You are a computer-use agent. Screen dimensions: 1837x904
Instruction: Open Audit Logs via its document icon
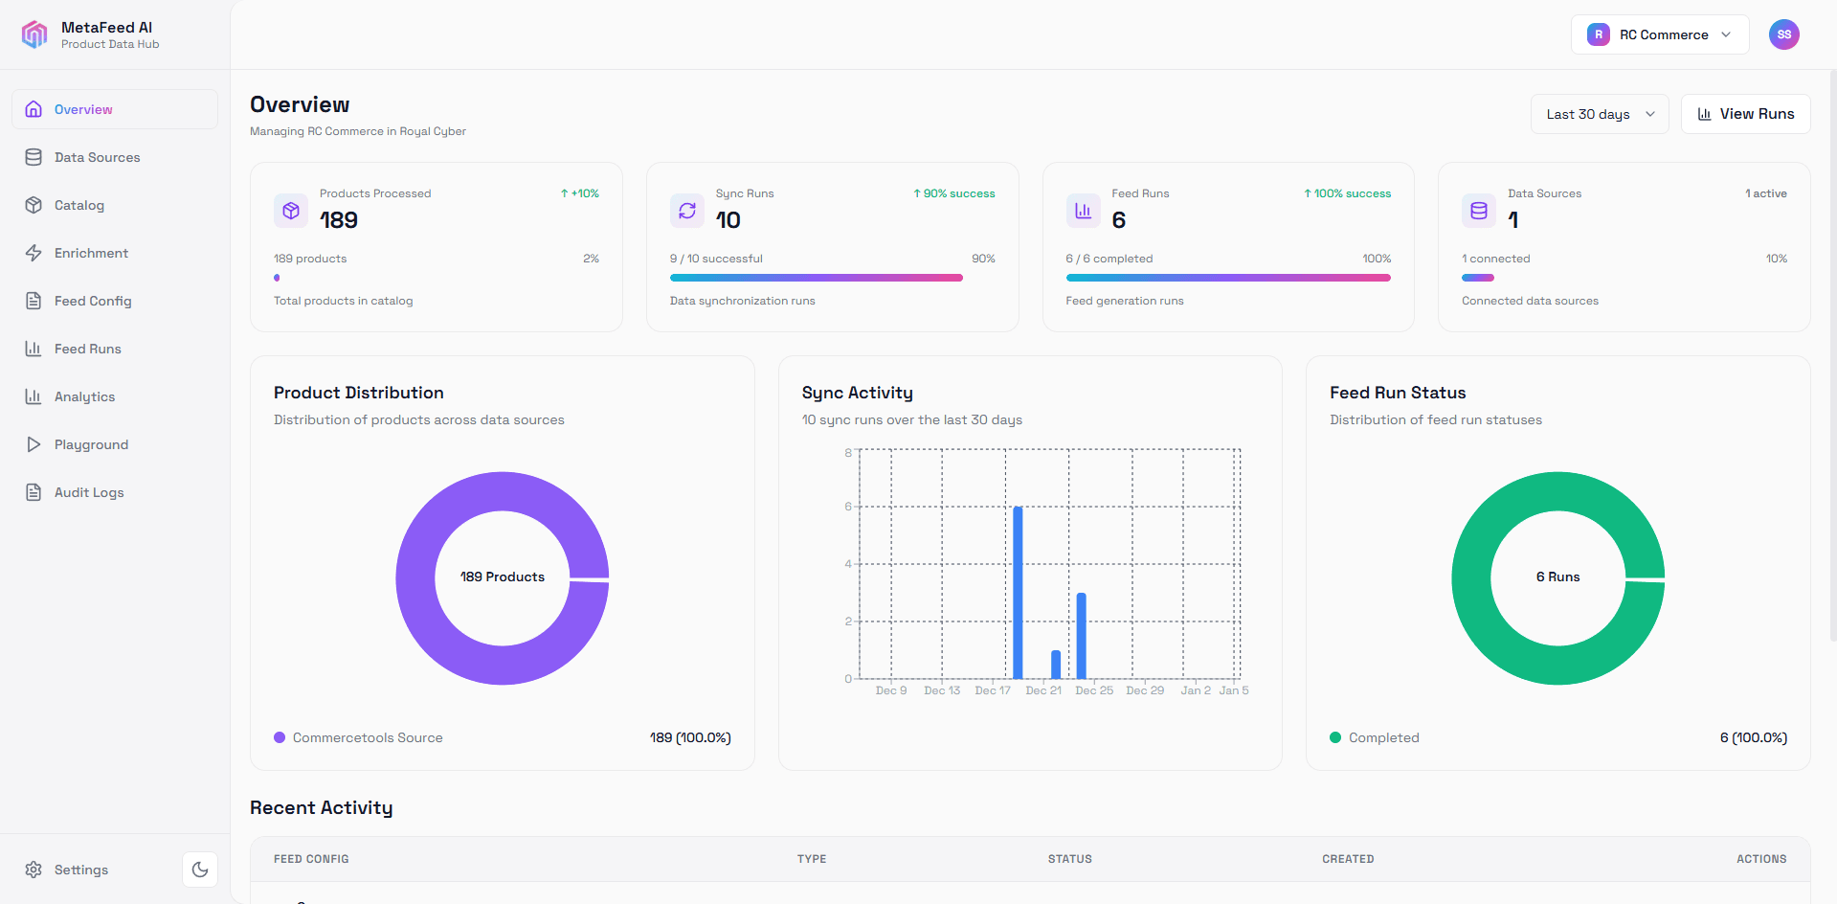tap(34, 492)
